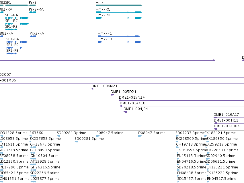The image size is (244, 183).
Task: Open EST SD23748.5prime
Action: point(14,150)
